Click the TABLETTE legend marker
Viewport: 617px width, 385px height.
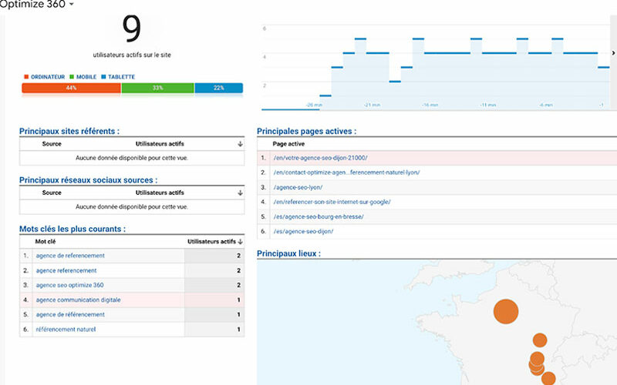coord(104,77)
